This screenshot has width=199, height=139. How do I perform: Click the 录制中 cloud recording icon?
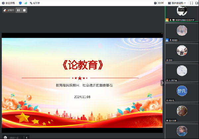(x=5, y=10)
